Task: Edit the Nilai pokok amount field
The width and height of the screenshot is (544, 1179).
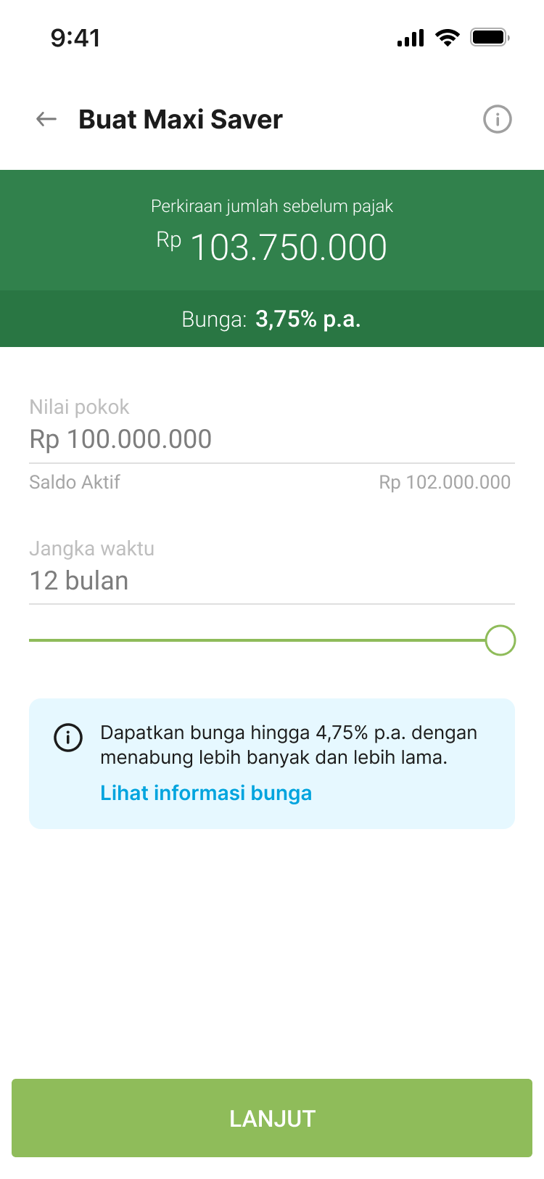Action: click(272, 438)
